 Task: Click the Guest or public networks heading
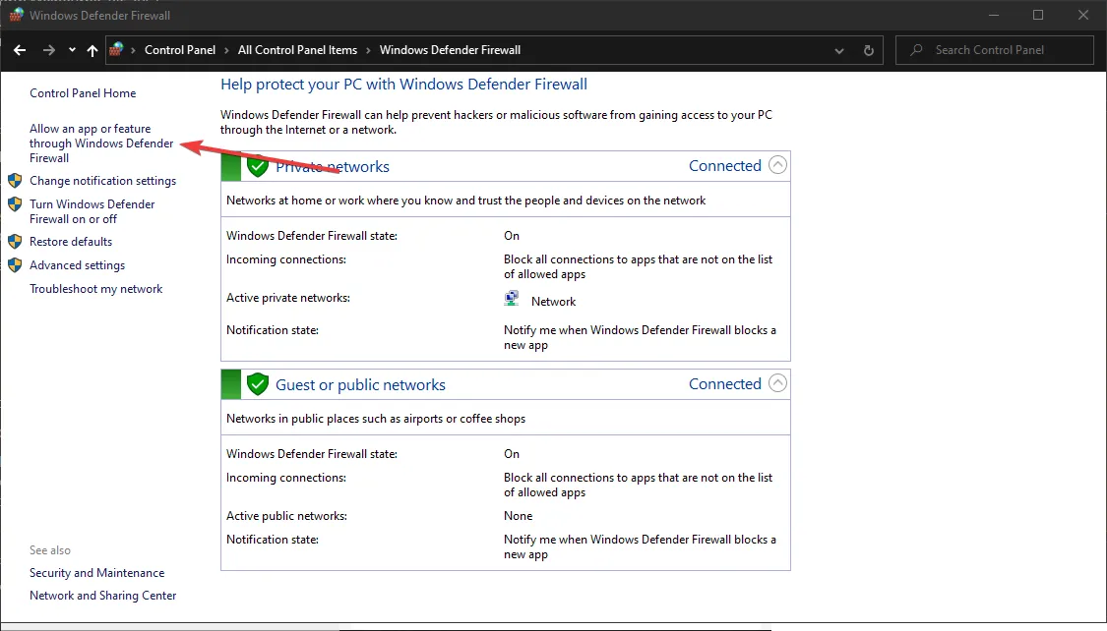(x=360, y=385)
